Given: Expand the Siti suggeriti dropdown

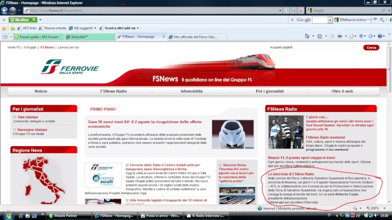Looking at the screenshot, I should coord(95,28).
